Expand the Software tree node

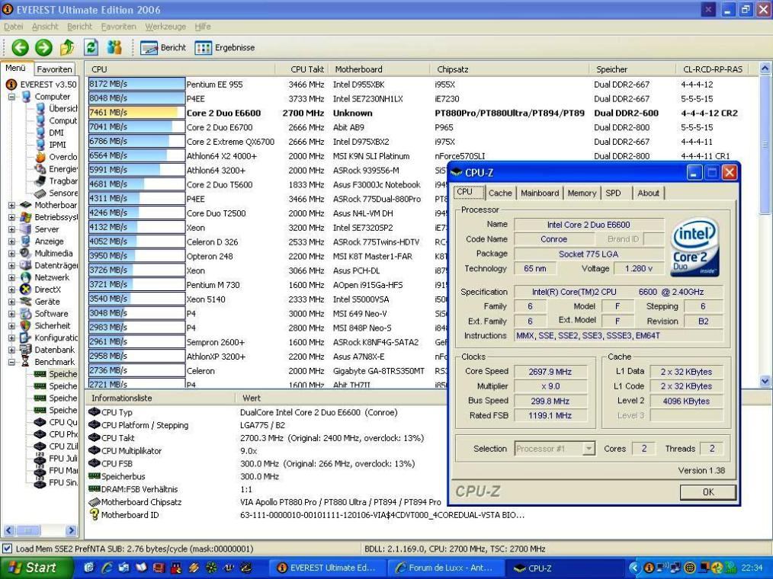point(11,314)
